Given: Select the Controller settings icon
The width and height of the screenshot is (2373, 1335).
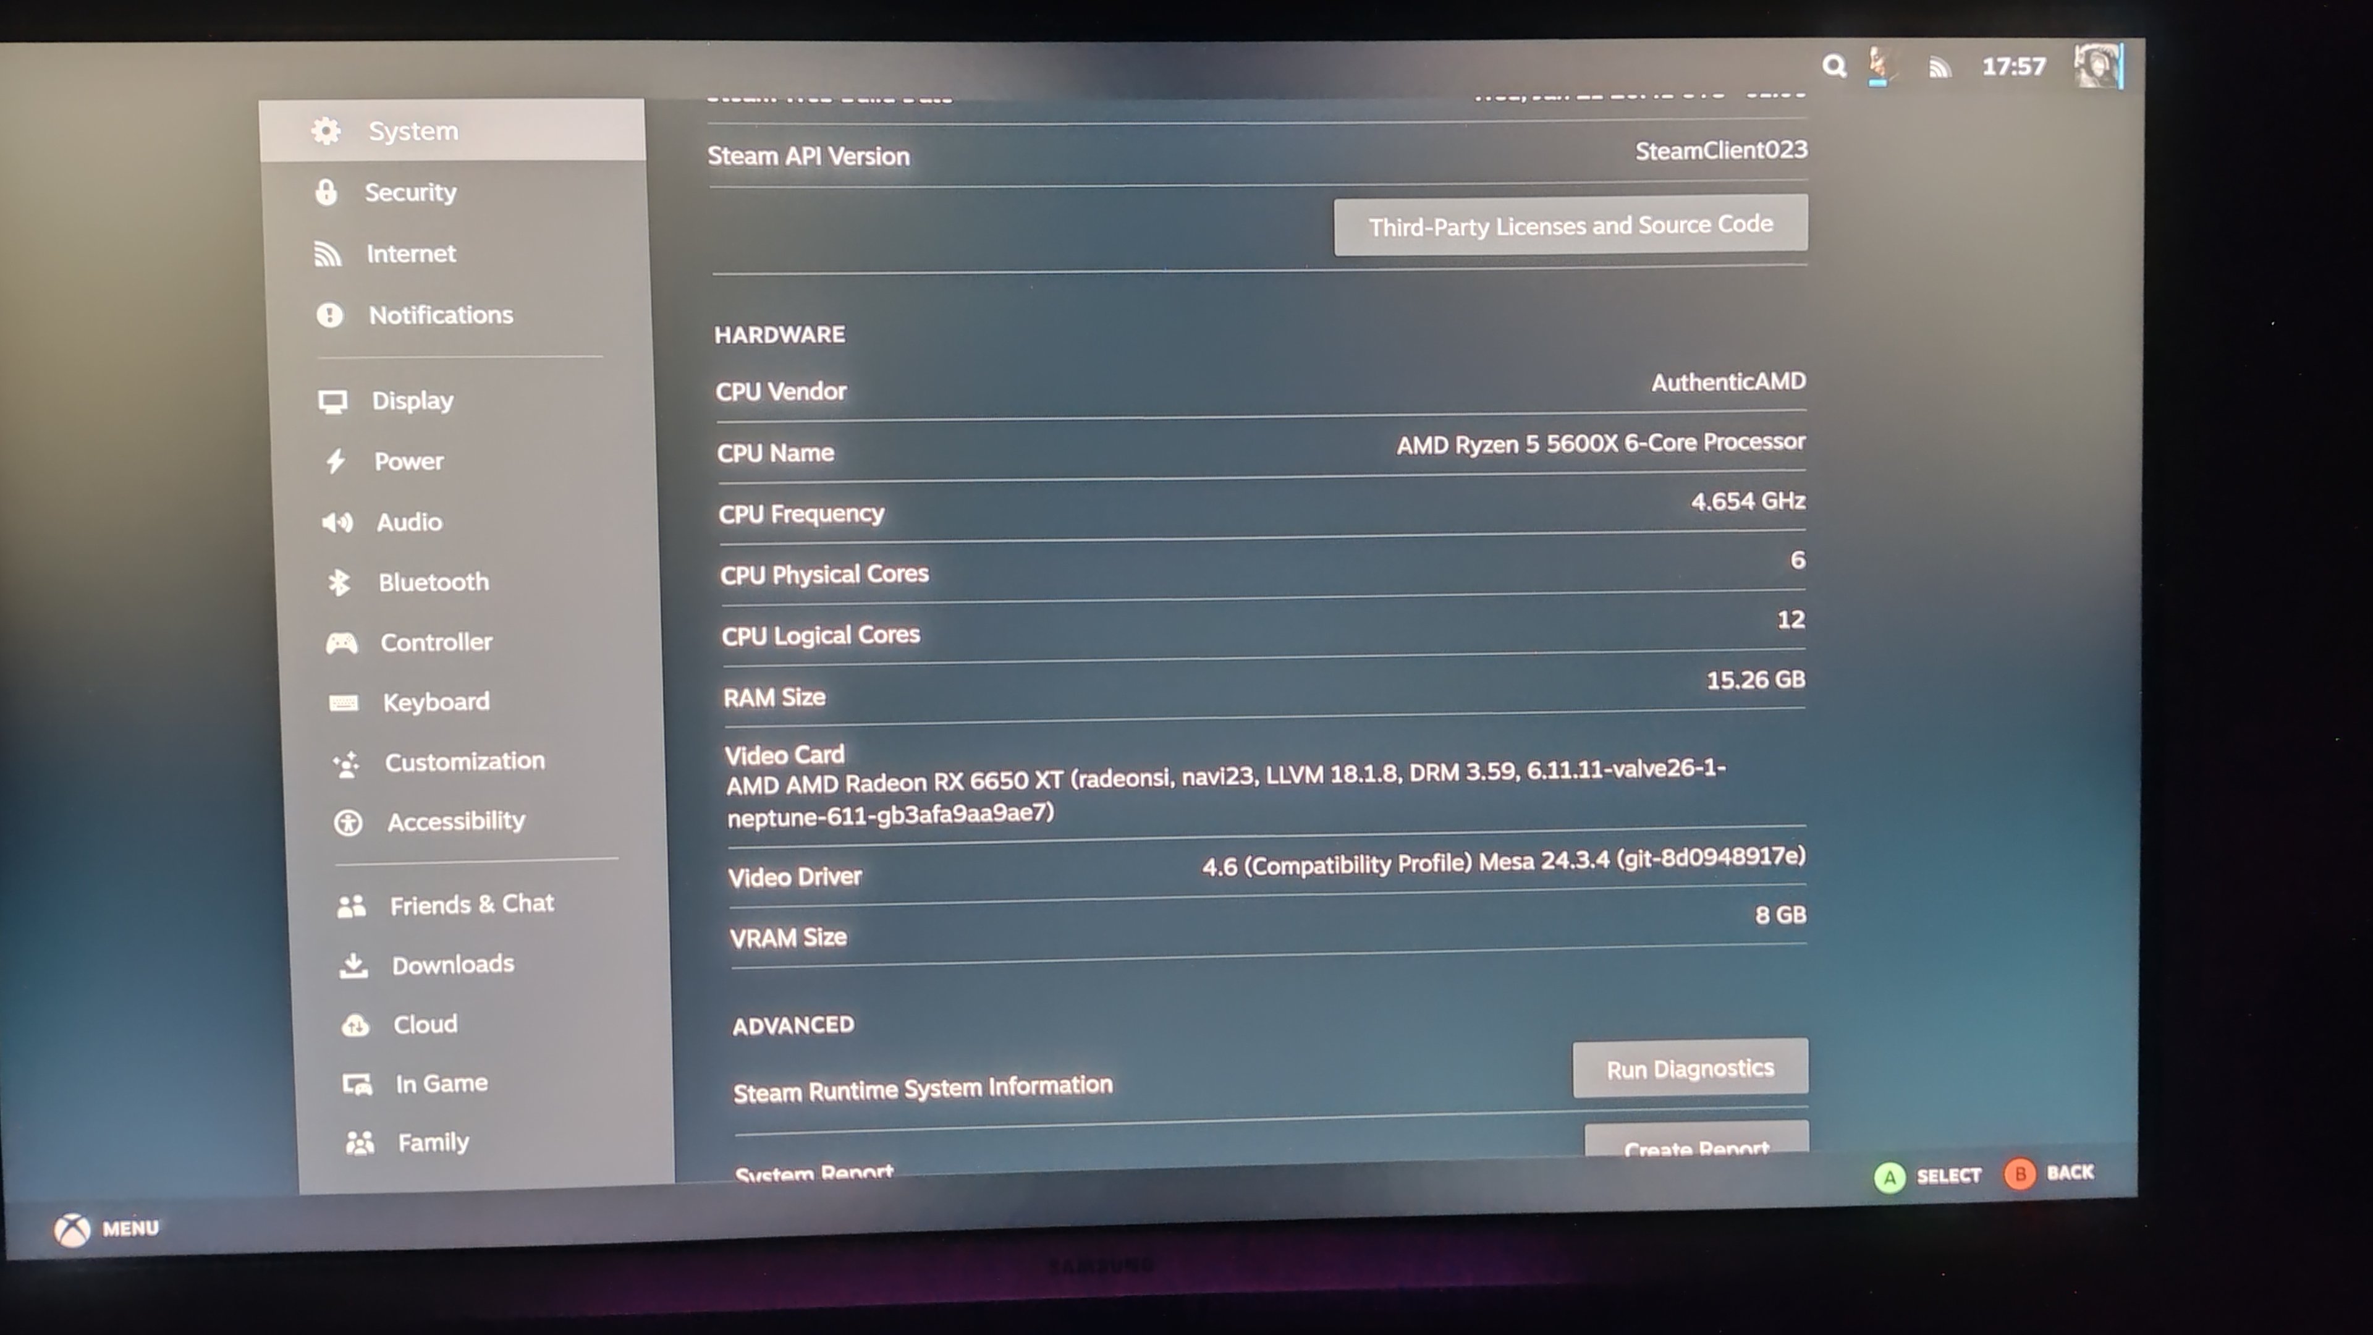Looking at the screenshot, I should pyautogui.click(x=342, y=643).
